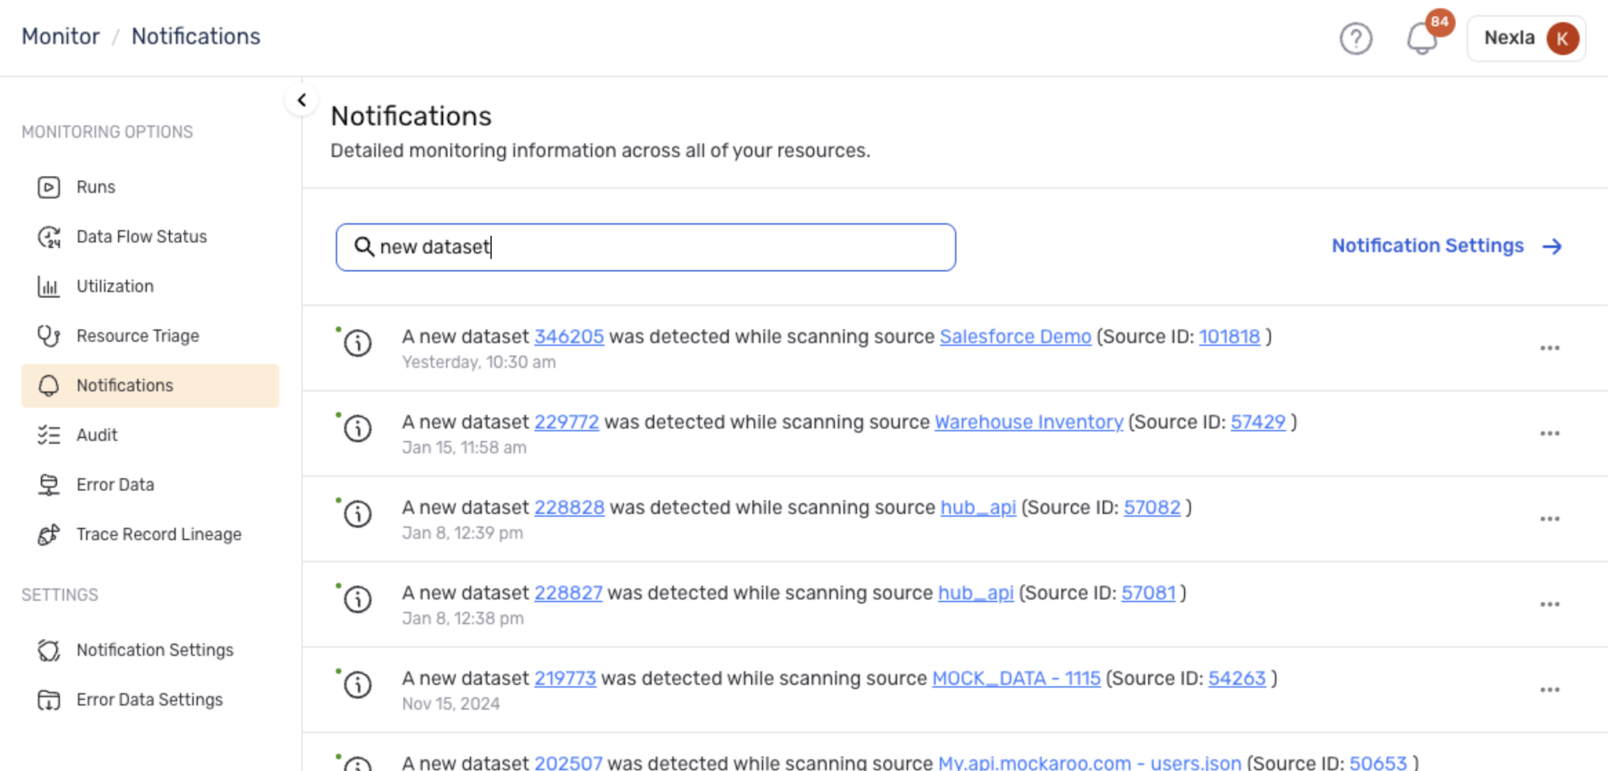Click the Runs play icon
The image size is (1608, 771).
click(49, 188)
